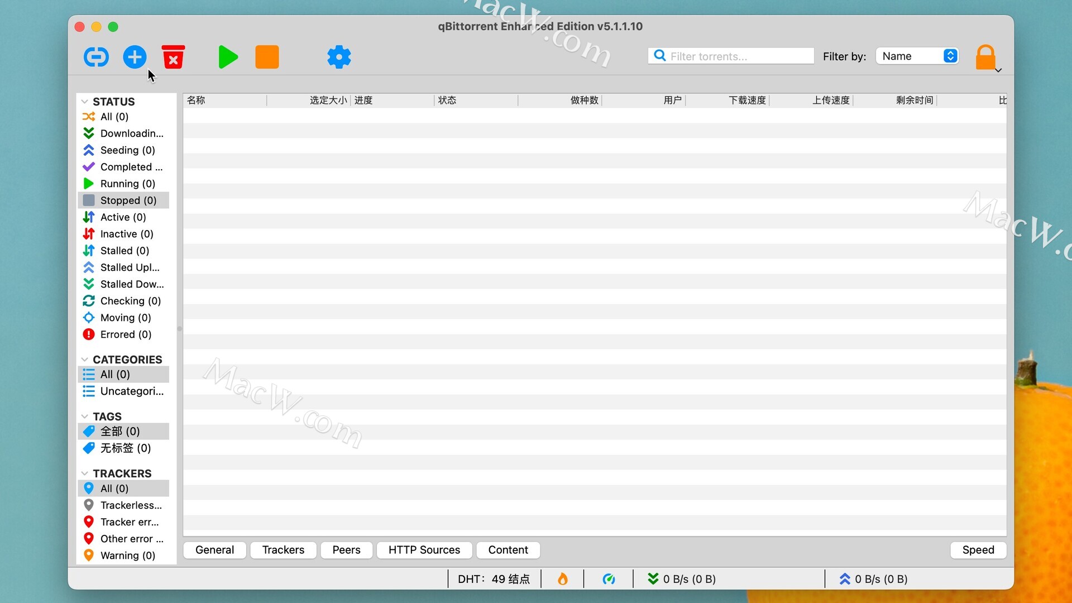Open the Trackers tab
The height and width of the screenshot is (603, 1072).
click(283, 550)
